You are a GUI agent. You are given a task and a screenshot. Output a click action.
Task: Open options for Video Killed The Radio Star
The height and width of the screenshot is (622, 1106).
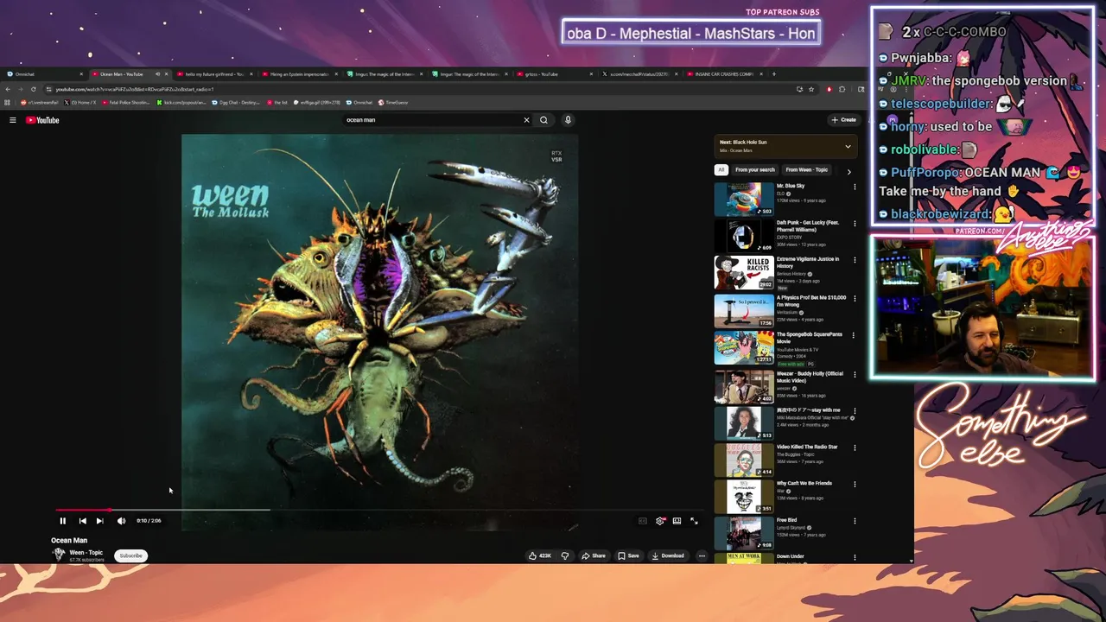click(855, 447)
